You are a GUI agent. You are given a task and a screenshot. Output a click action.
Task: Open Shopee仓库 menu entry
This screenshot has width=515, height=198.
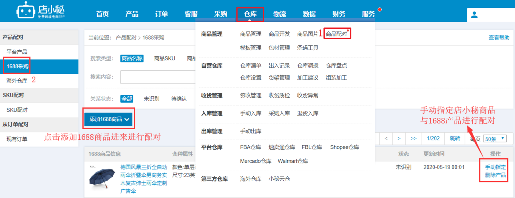344,147
